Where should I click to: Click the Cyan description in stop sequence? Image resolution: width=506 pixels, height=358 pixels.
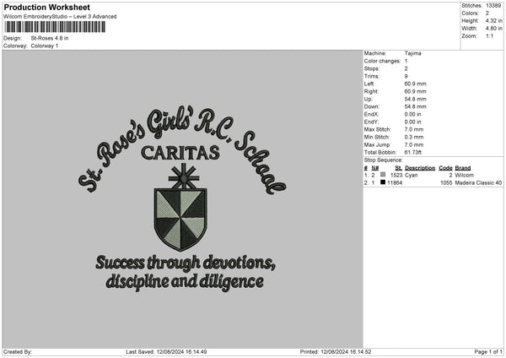(412, 175)
